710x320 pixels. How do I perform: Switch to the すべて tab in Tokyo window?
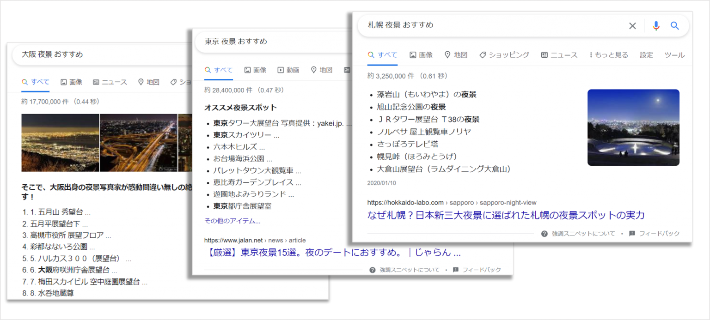(x=218, y=70)
